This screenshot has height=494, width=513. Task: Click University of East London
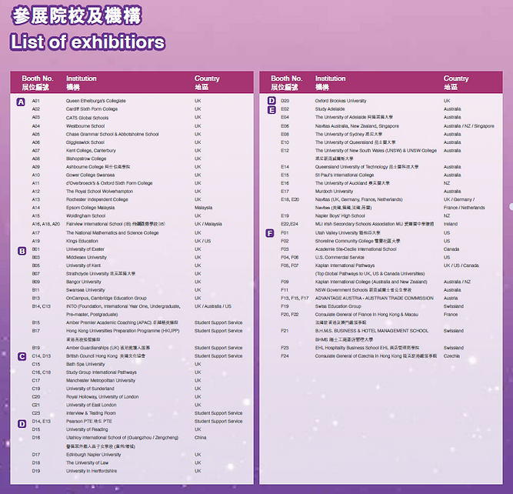(x=91, y=405)
